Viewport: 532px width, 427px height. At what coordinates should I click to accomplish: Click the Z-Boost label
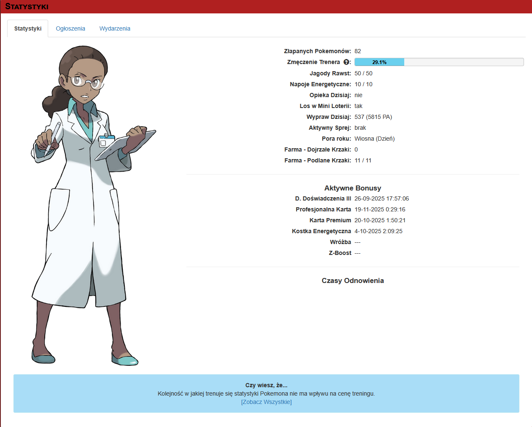[340, 253]
